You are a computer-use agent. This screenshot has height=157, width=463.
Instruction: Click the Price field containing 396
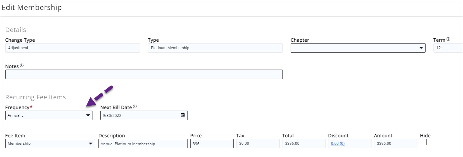click(x=212, y=144)
